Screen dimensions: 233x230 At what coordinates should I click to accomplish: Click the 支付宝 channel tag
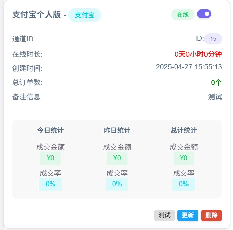point(85,15)
